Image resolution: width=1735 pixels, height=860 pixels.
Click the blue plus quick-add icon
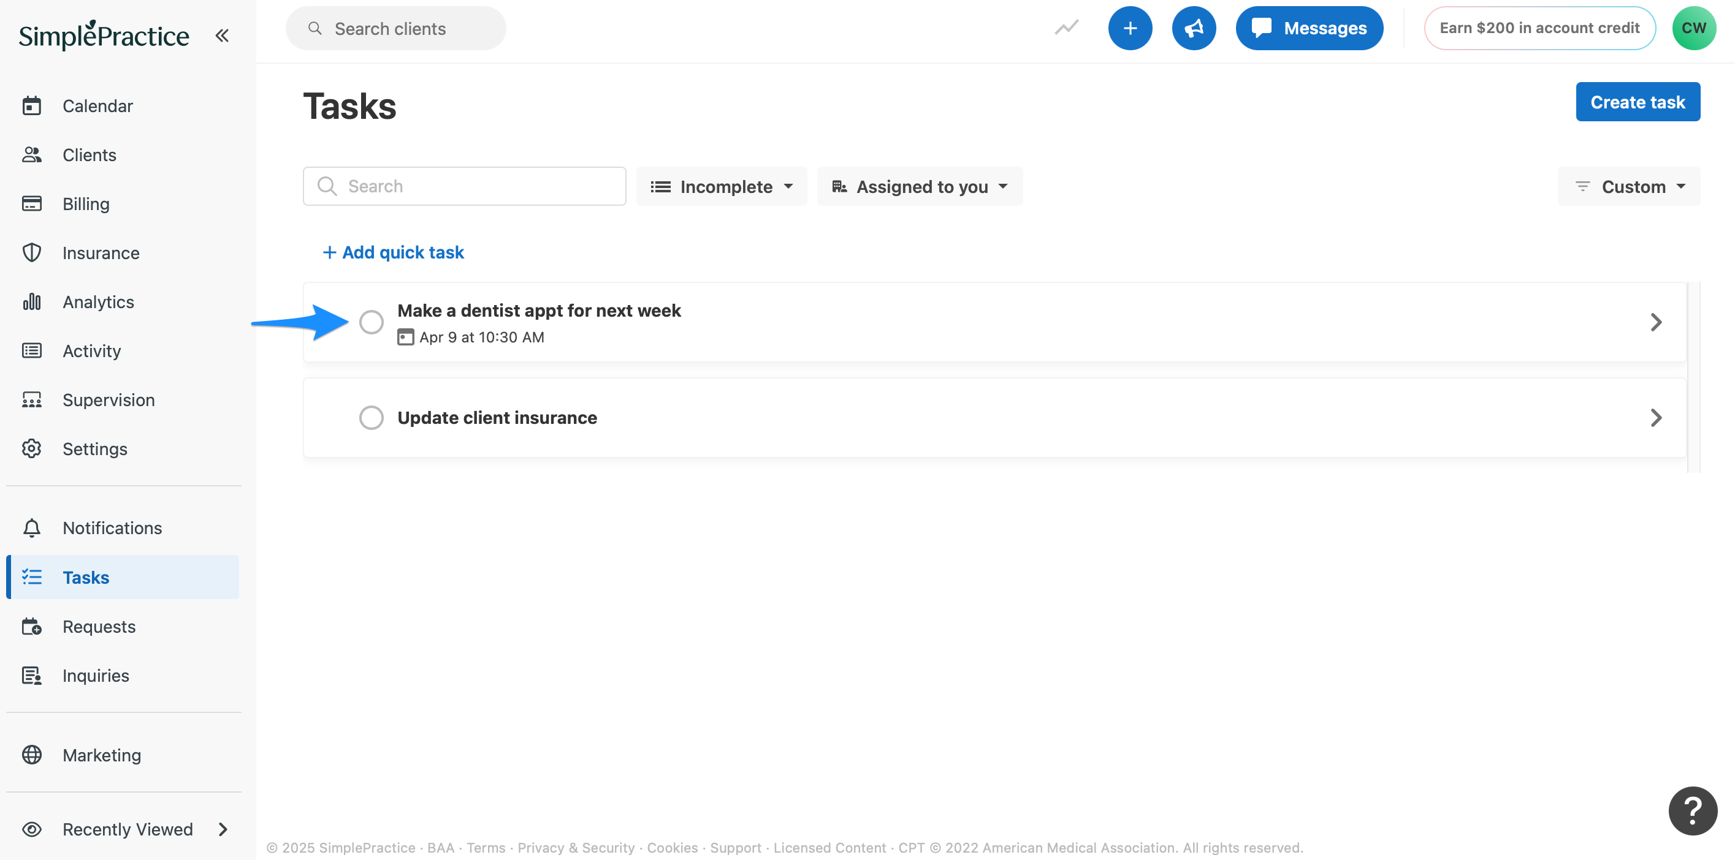[1129, 28]
